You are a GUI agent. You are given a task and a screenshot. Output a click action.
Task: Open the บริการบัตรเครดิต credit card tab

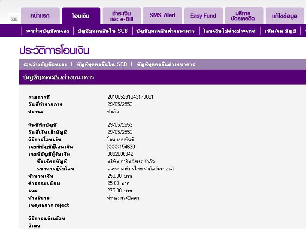(244, 16)
